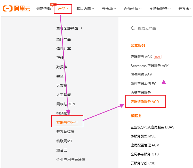
Task: Open the 最新活动 page
Action: click(x=44, y=9)
